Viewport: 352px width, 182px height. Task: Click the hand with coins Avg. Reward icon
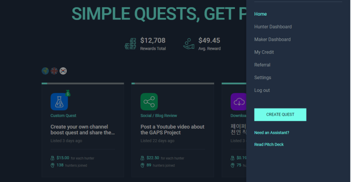tap(189, 44)
